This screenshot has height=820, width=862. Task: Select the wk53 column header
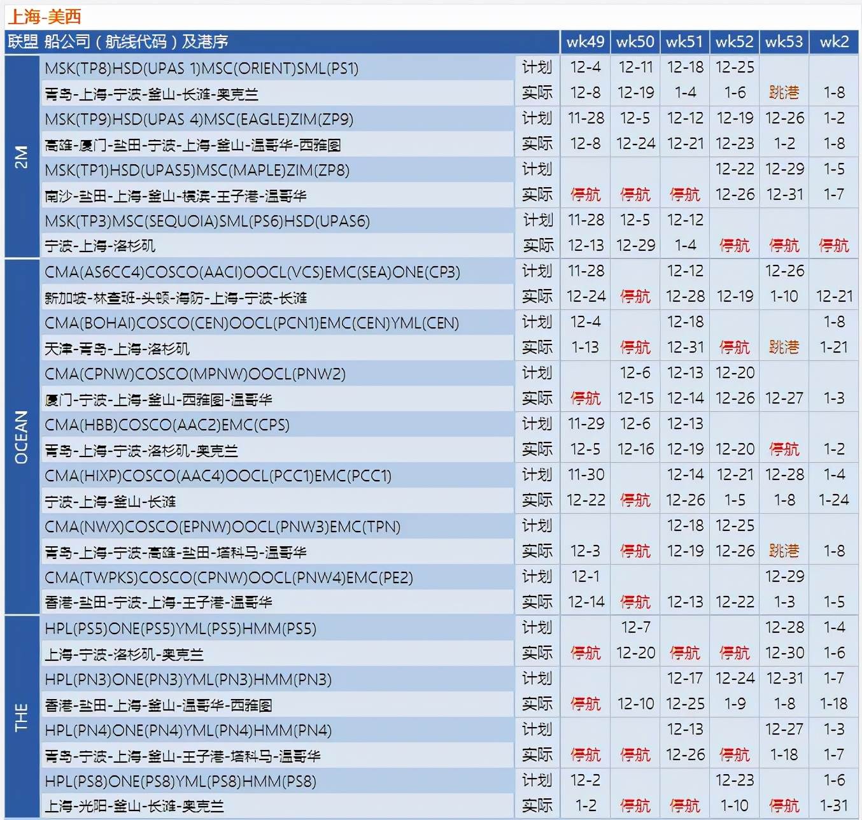pos(784,42)
